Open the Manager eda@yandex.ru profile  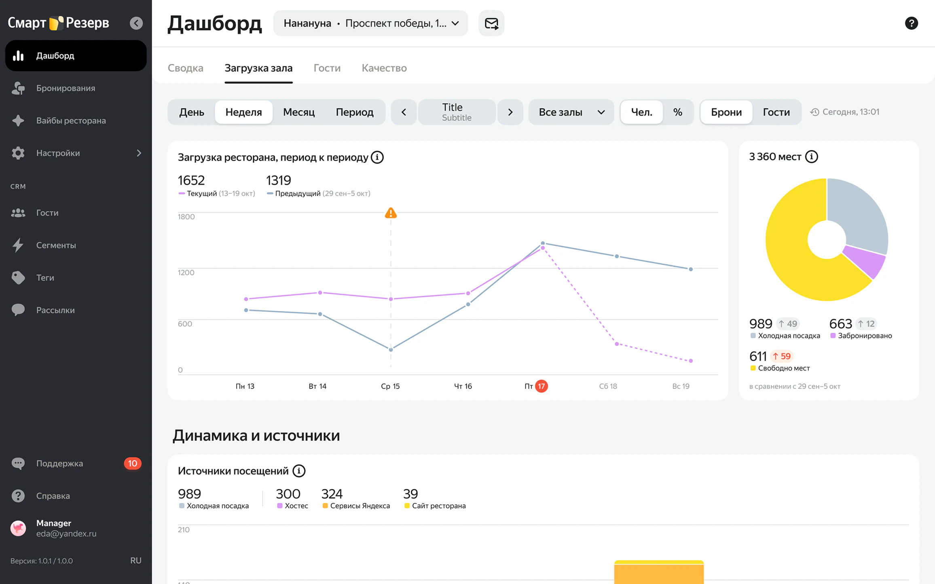click(x=76, y=528)
